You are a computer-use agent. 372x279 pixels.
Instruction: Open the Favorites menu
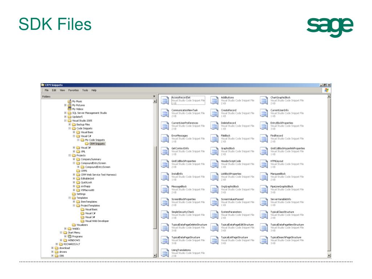pyautogui.click(x=73, y=90)
